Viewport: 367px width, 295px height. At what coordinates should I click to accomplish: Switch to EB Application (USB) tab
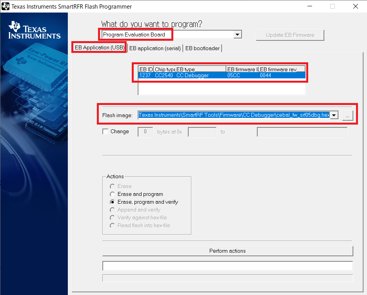[x=100, y=47]
